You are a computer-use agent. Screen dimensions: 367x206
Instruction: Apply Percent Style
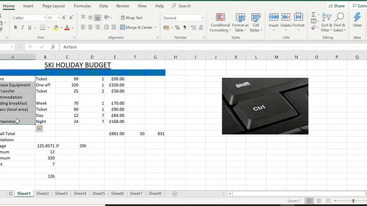(x=177, y=28)
